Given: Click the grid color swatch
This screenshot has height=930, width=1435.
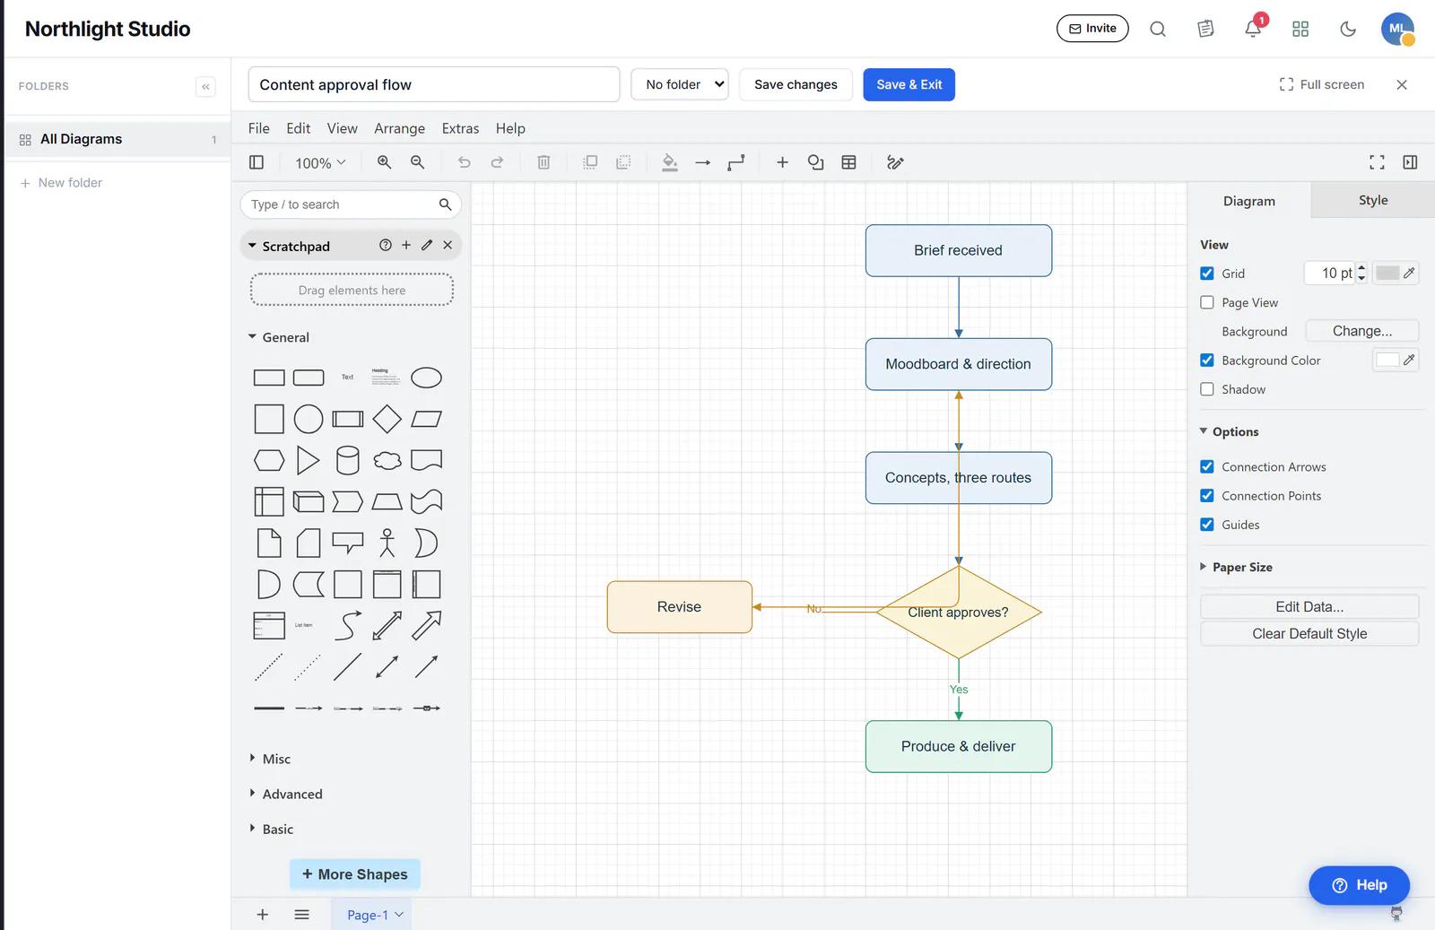Looking at the screenshot, I should coord(1387,273).
